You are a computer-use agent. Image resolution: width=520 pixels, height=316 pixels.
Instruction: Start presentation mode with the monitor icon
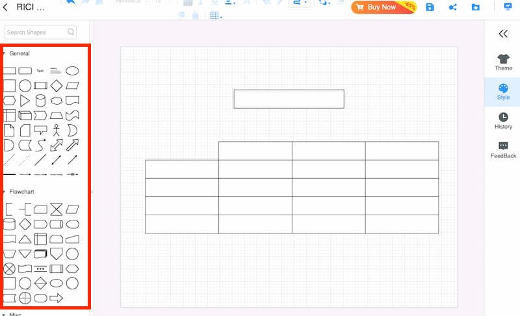(508, 7)
